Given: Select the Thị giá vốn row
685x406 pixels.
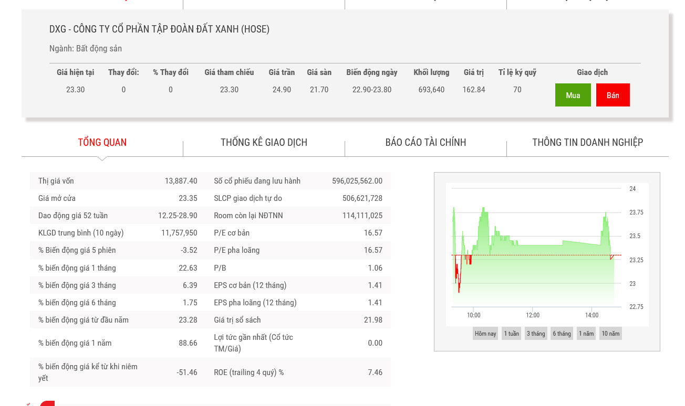Looking at the screenshot, I should pos(118,181).
